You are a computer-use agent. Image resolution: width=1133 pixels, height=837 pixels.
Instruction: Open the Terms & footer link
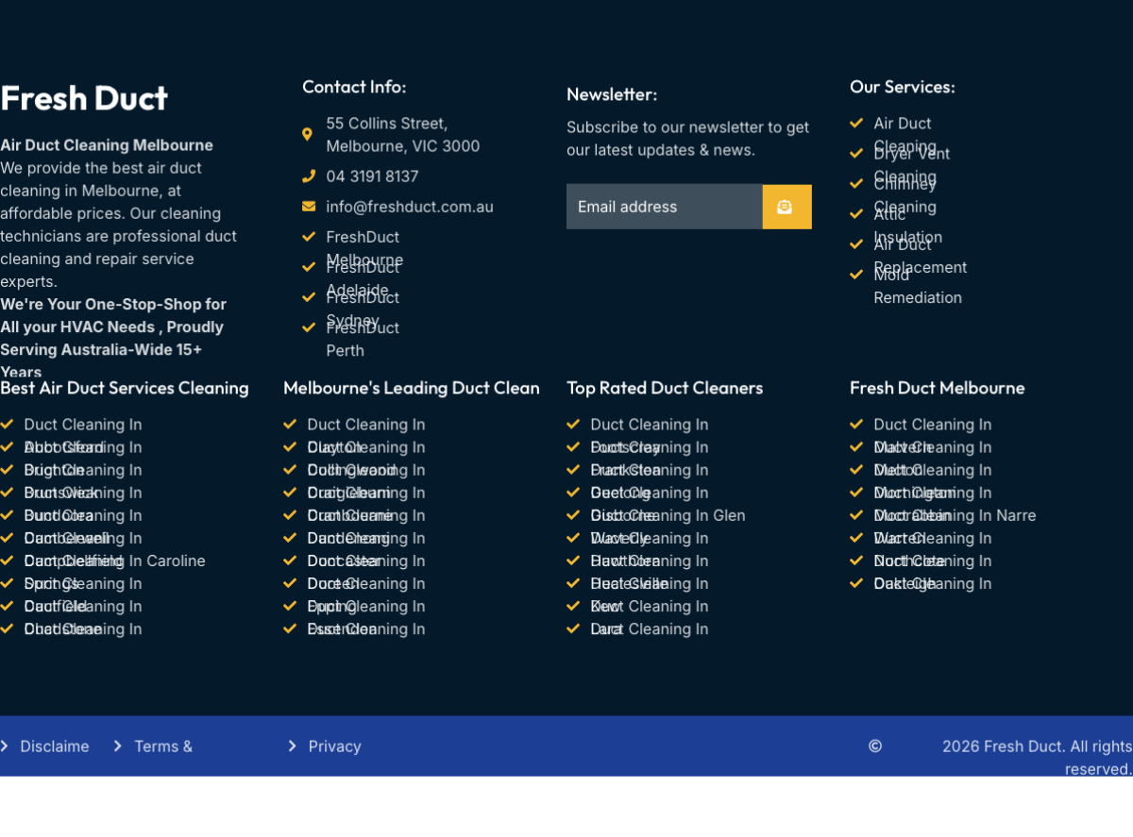point(163,746)
